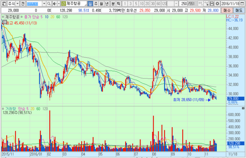The height and width of the screenshot is (158, 246).
Task: Click the save chart floppy disk icon
Action: coord(212,4)
